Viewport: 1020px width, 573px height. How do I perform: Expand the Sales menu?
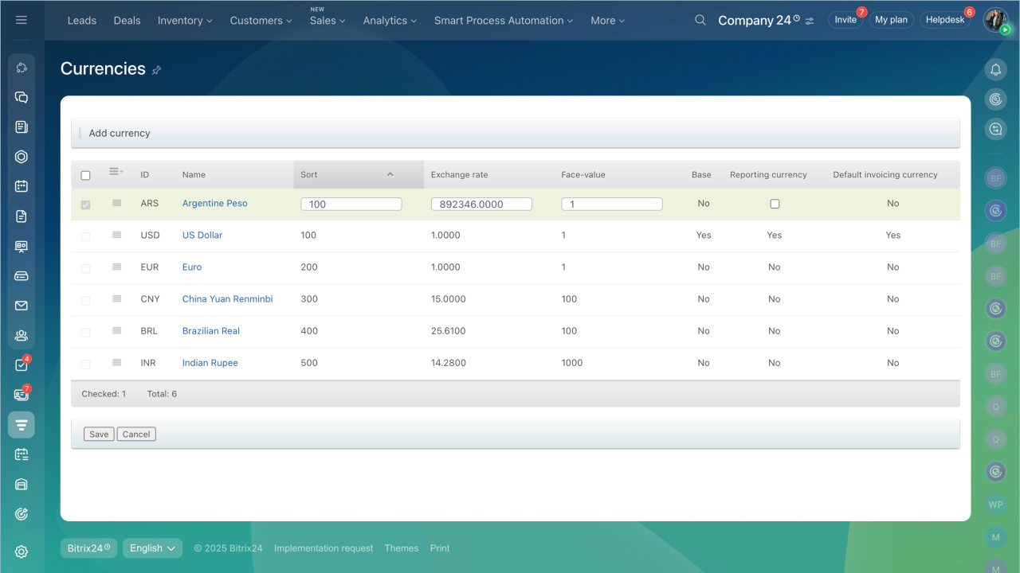point(328,21)
